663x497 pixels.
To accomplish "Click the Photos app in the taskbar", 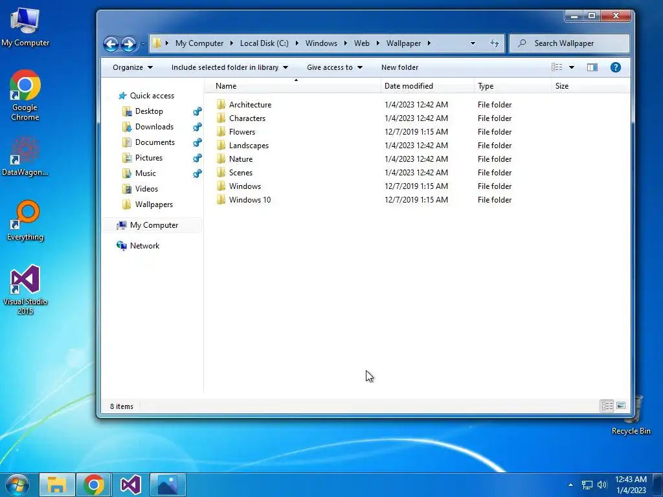I will (168, 485).
